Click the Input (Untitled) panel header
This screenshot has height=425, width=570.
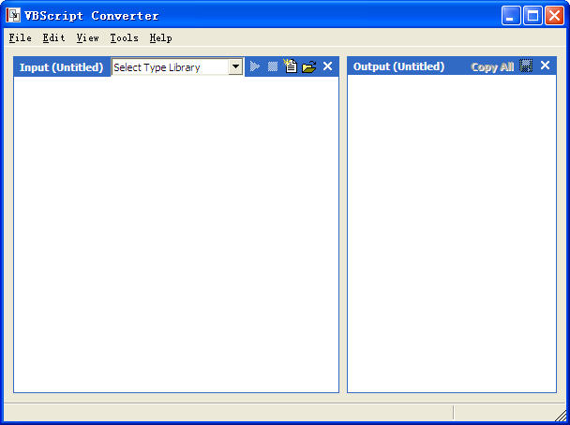(x=62, y=67)
